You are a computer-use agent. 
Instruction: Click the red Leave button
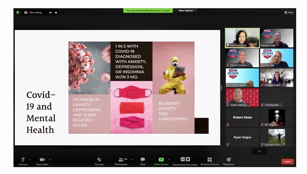pyautogui.click(x=287, y=162)
